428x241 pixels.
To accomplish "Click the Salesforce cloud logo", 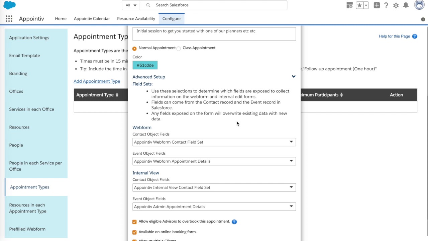I will tap(9, 5).
